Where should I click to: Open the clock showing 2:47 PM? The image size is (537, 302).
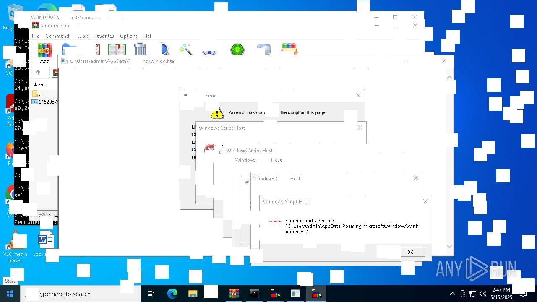[x=501, y=294]
